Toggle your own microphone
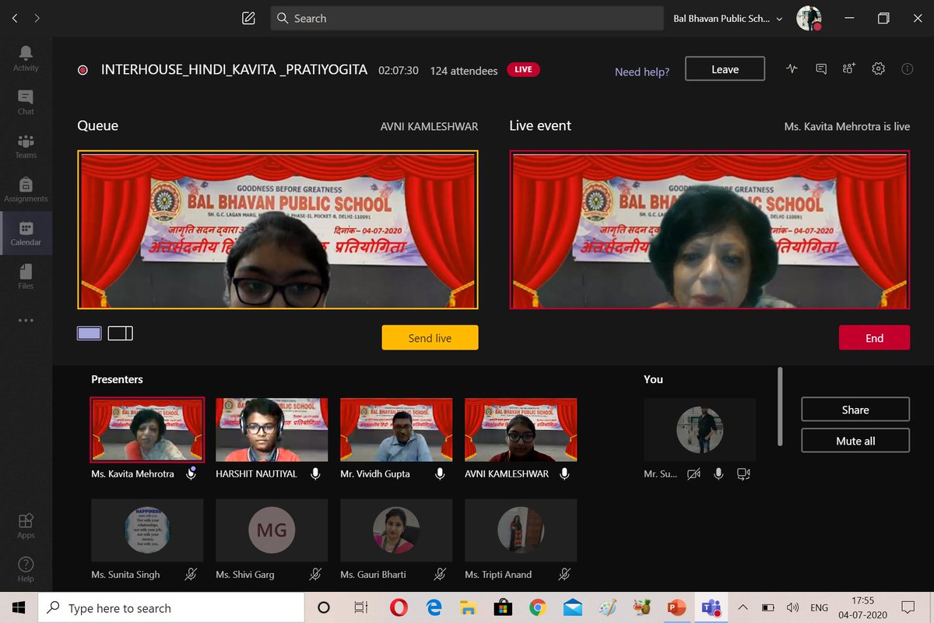The width and height of the screenshot is (934, 623). [718, 473]
